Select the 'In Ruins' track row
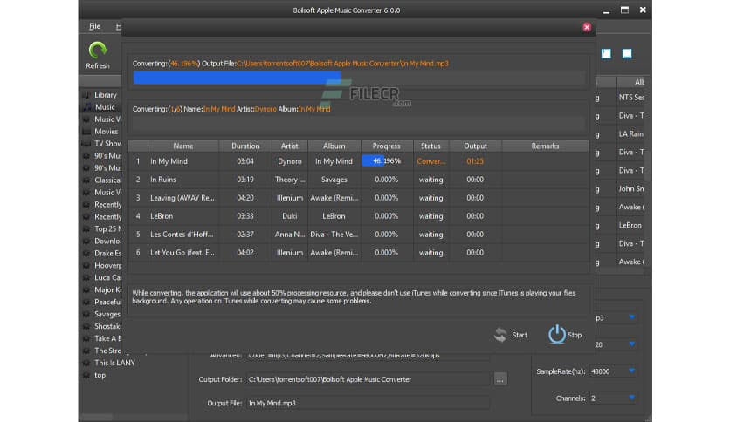Image resolution: width=730 pixels, height=422 pixels. tap(359, 180)
